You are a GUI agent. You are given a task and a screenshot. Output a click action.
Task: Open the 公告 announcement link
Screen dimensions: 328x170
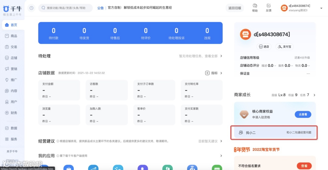(x=101, y=8)
